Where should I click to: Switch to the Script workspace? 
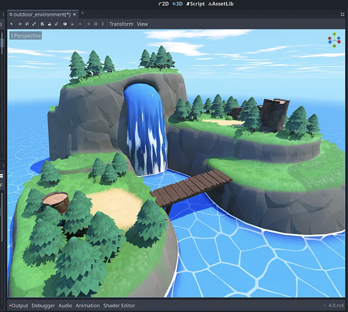pyautogui.click(x=195, y=3)
